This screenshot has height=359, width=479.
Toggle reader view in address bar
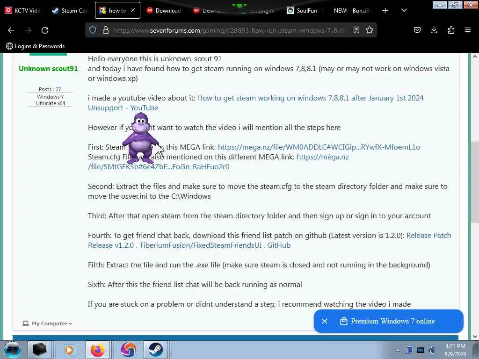356,30
